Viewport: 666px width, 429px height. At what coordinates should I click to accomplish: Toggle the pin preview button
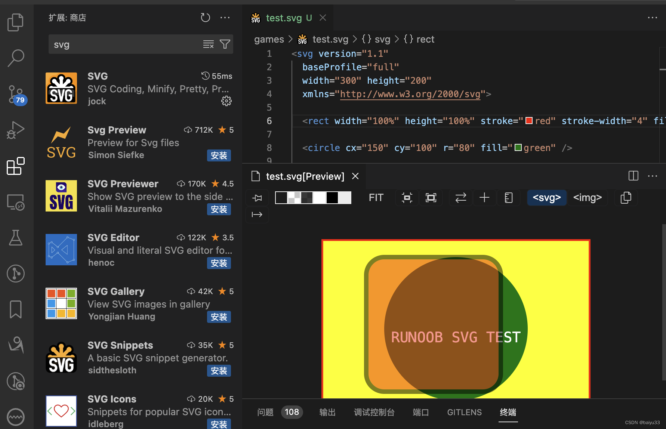257,198
